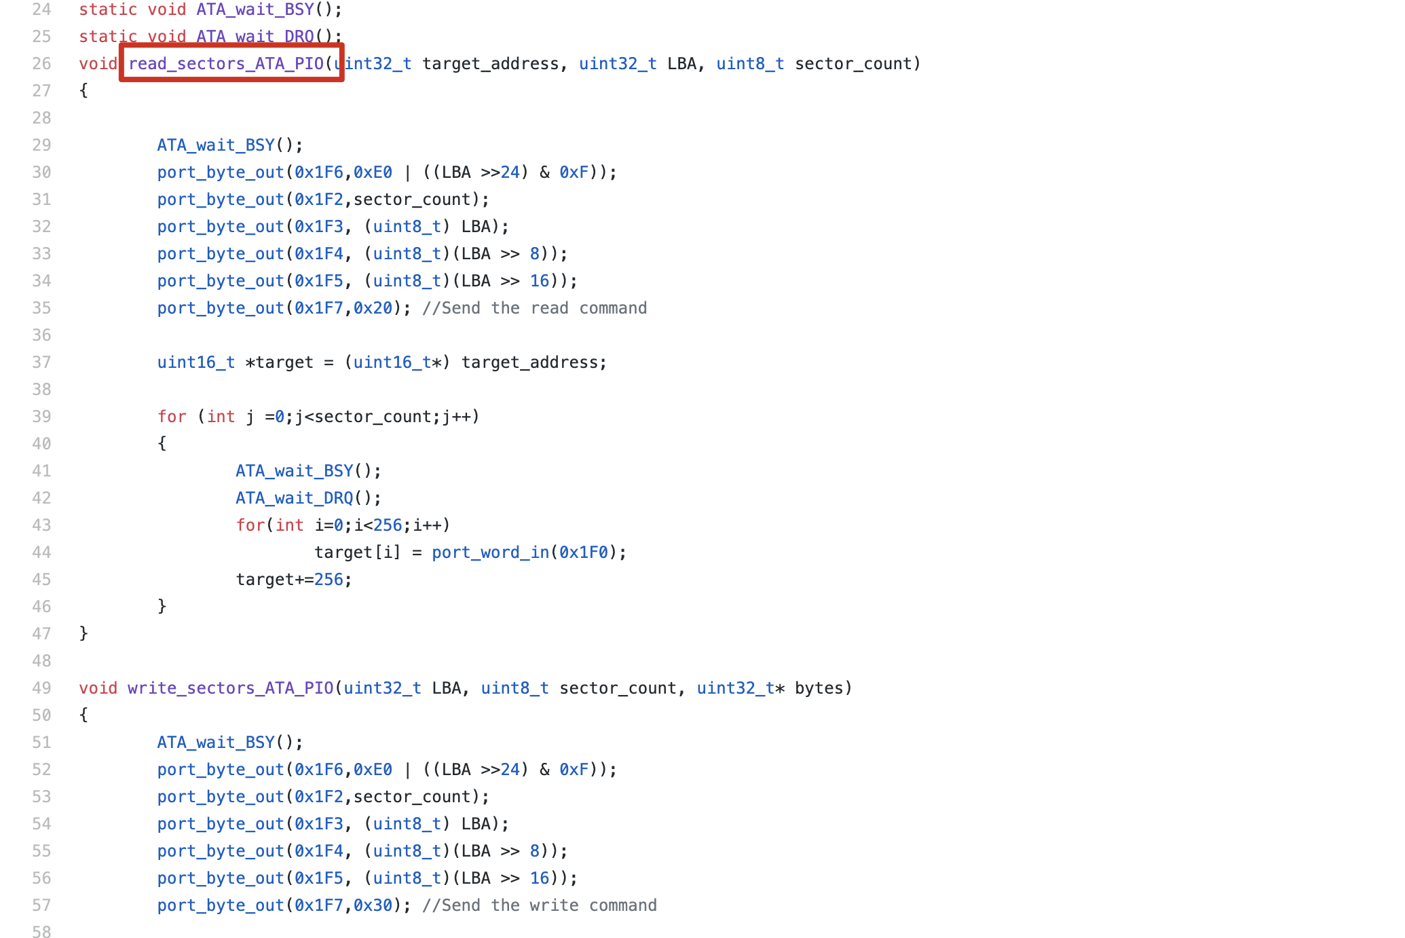
Task: Click line number 26
Action: point(41,63)
